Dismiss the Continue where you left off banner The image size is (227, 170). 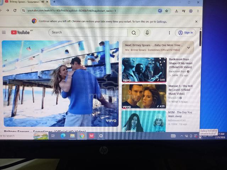tap(196, 22)
